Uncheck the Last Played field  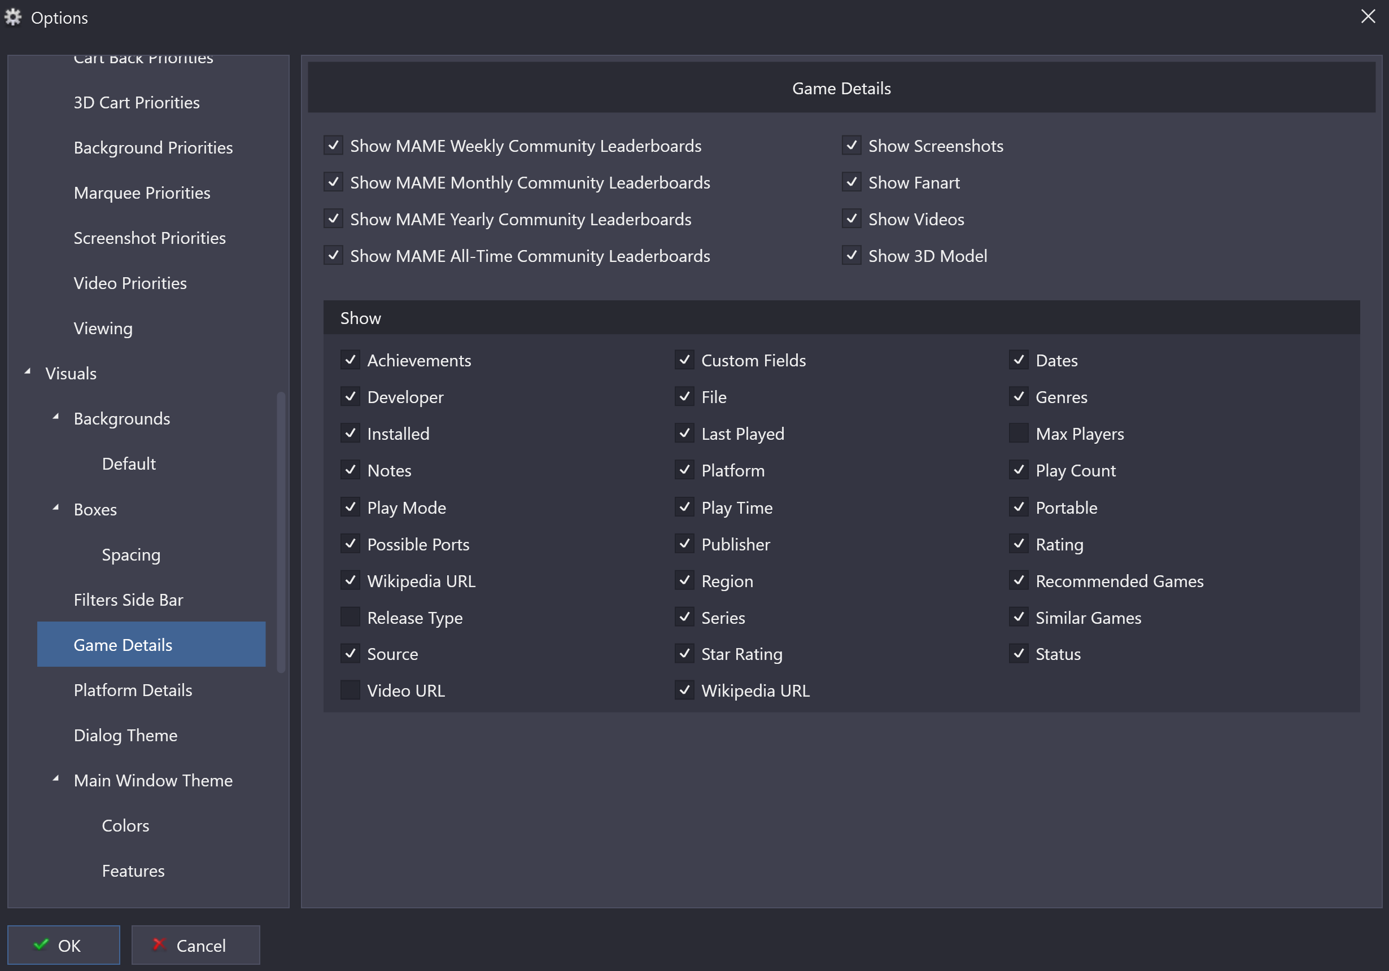[685, 433]
